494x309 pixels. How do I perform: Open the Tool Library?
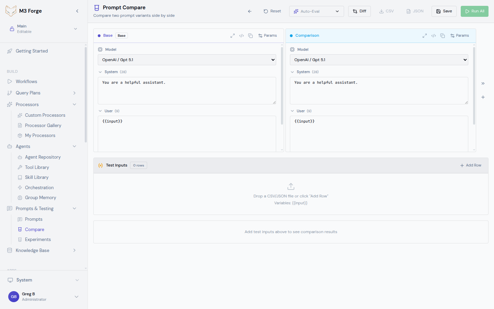[x=36, y=167]
